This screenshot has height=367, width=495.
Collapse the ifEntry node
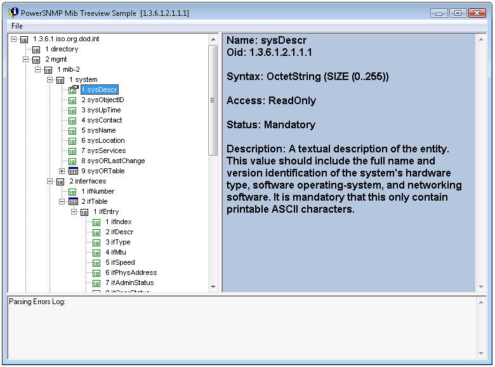pyautogui.click(x=74, y=212)
